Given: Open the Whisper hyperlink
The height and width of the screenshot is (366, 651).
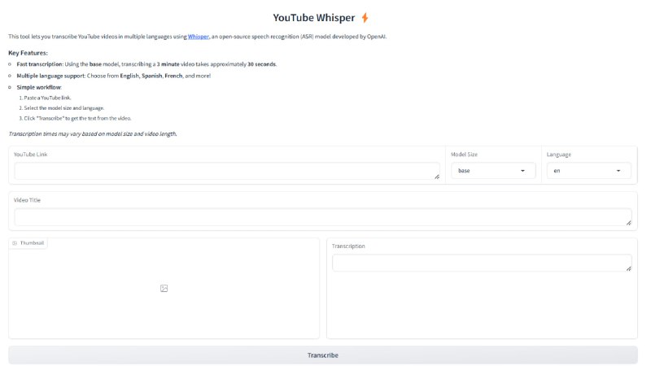Looking at the screenshot, I should tap(199, 37).
